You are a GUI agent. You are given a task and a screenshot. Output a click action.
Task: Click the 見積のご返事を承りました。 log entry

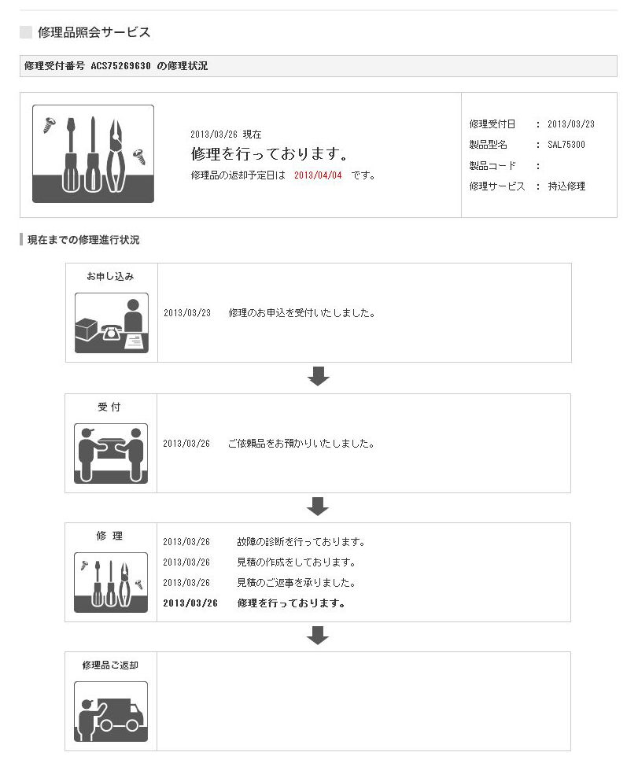296,583
